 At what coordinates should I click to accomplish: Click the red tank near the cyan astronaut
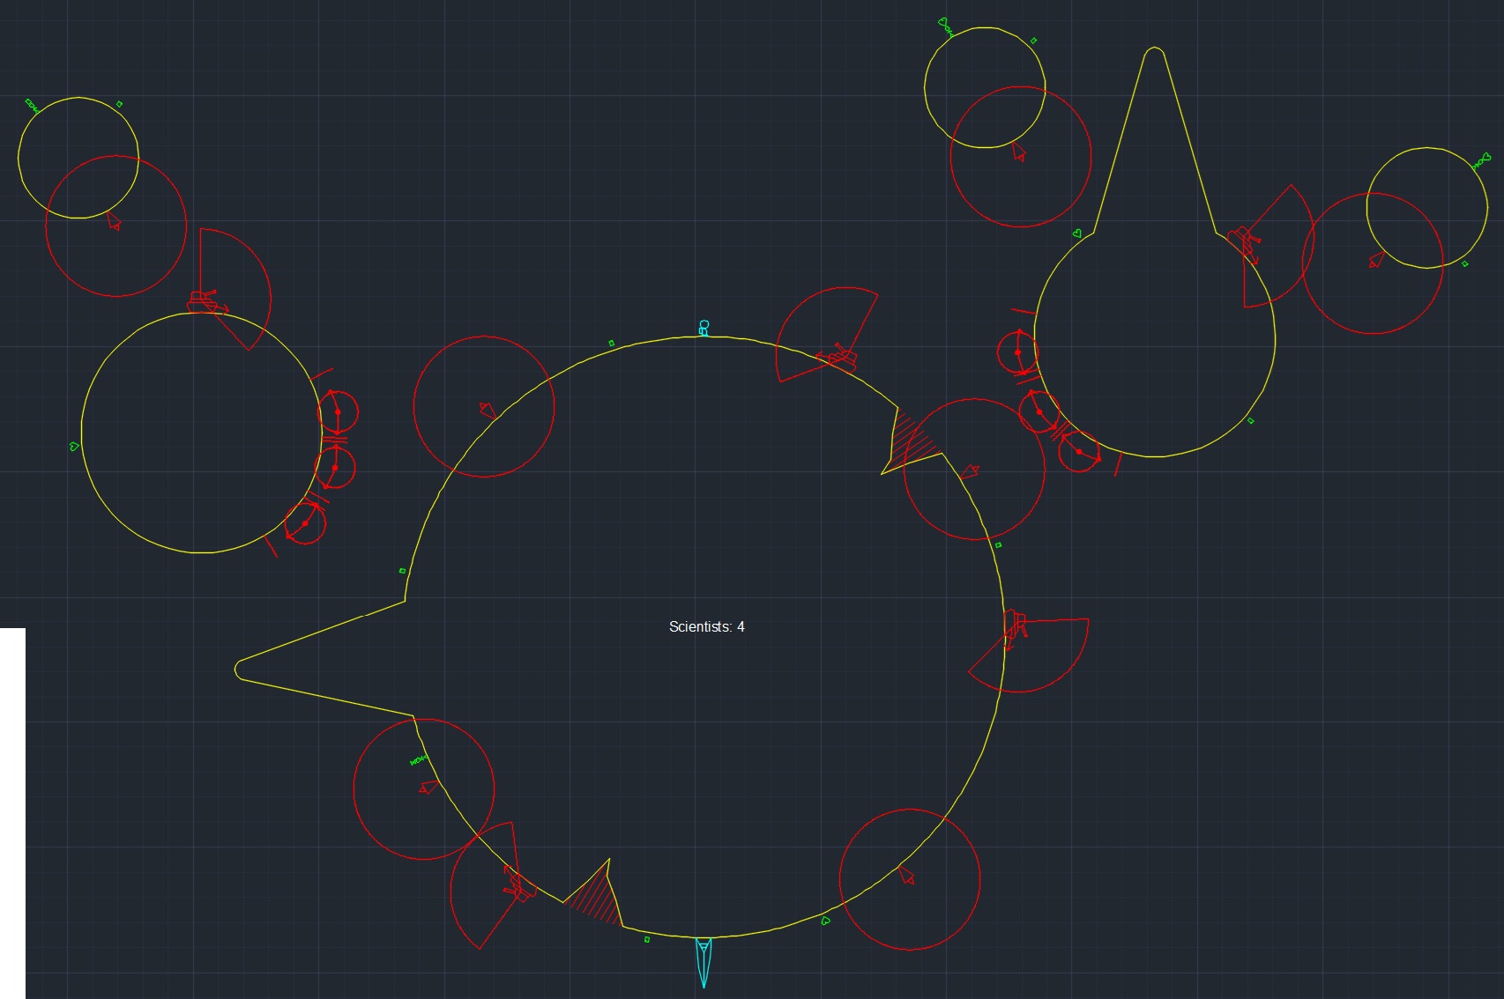[839, 359]
